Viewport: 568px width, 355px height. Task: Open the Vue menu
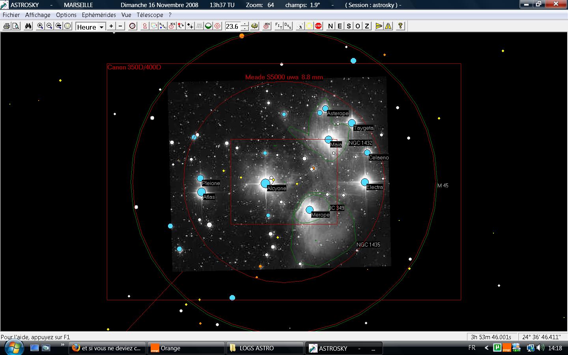126,15
